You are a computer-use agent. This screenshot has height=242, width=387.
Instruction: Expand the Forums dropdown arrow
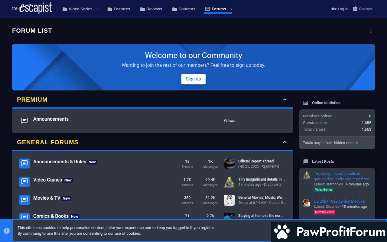[232, 9]
